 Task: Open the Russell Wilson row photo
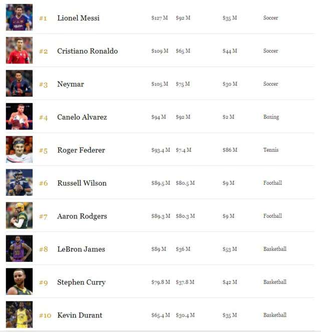[x=19, y=183]
